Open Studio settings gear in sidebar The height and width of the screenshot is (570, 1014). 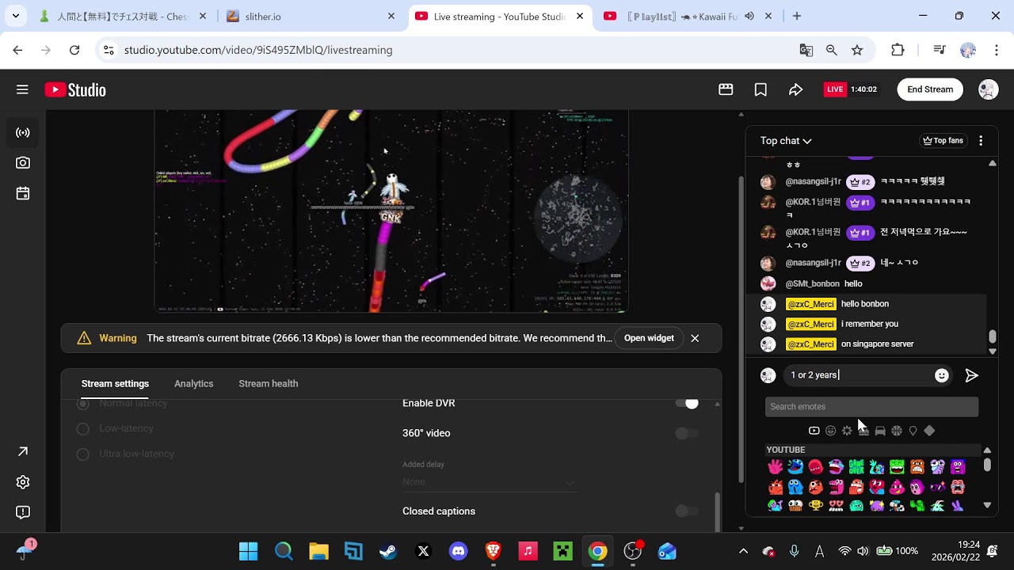click(23, 482)
